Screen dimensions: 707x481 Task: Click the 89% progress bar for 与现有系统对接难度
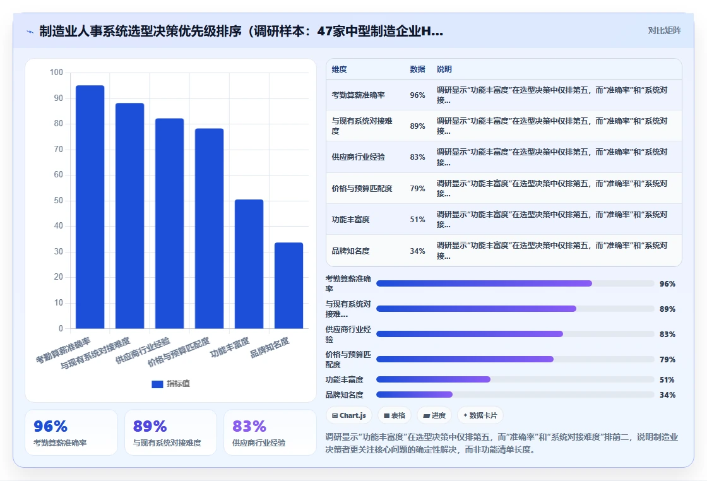point(515,309)
